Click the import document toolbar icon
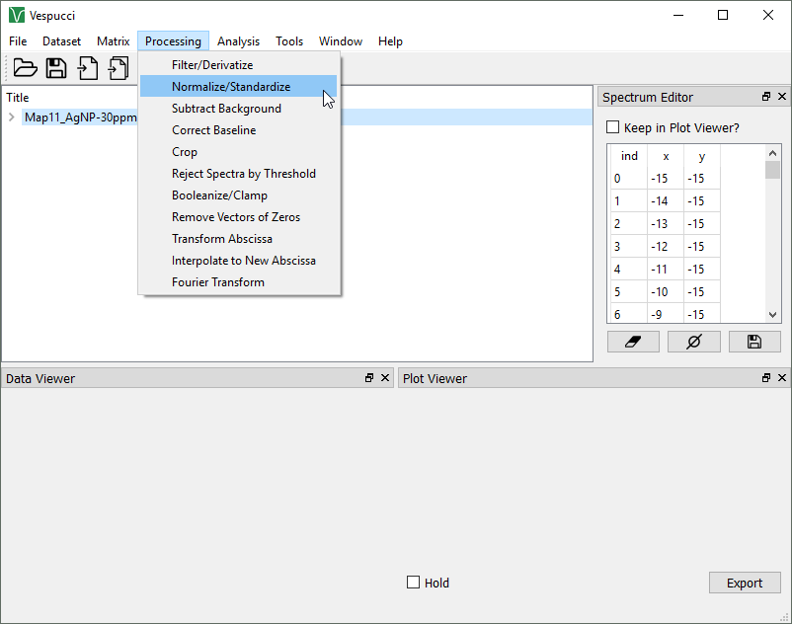 coord(88,68)
